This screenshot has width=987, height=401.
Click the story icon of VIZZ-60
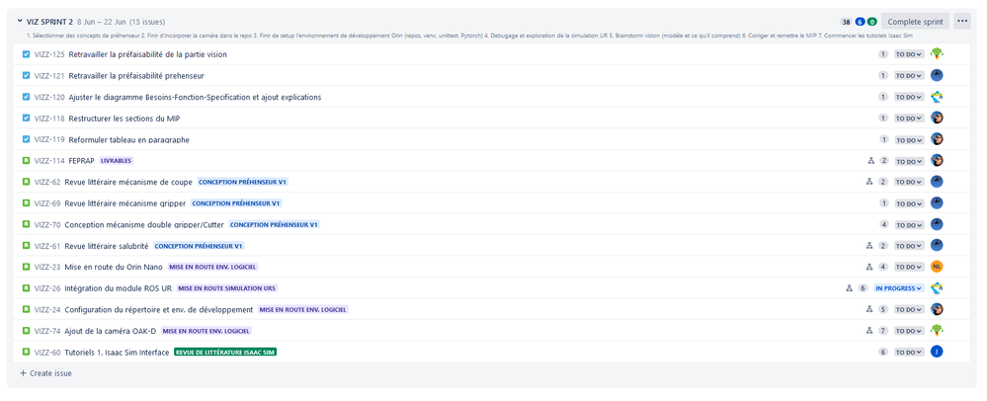point(27,352)
